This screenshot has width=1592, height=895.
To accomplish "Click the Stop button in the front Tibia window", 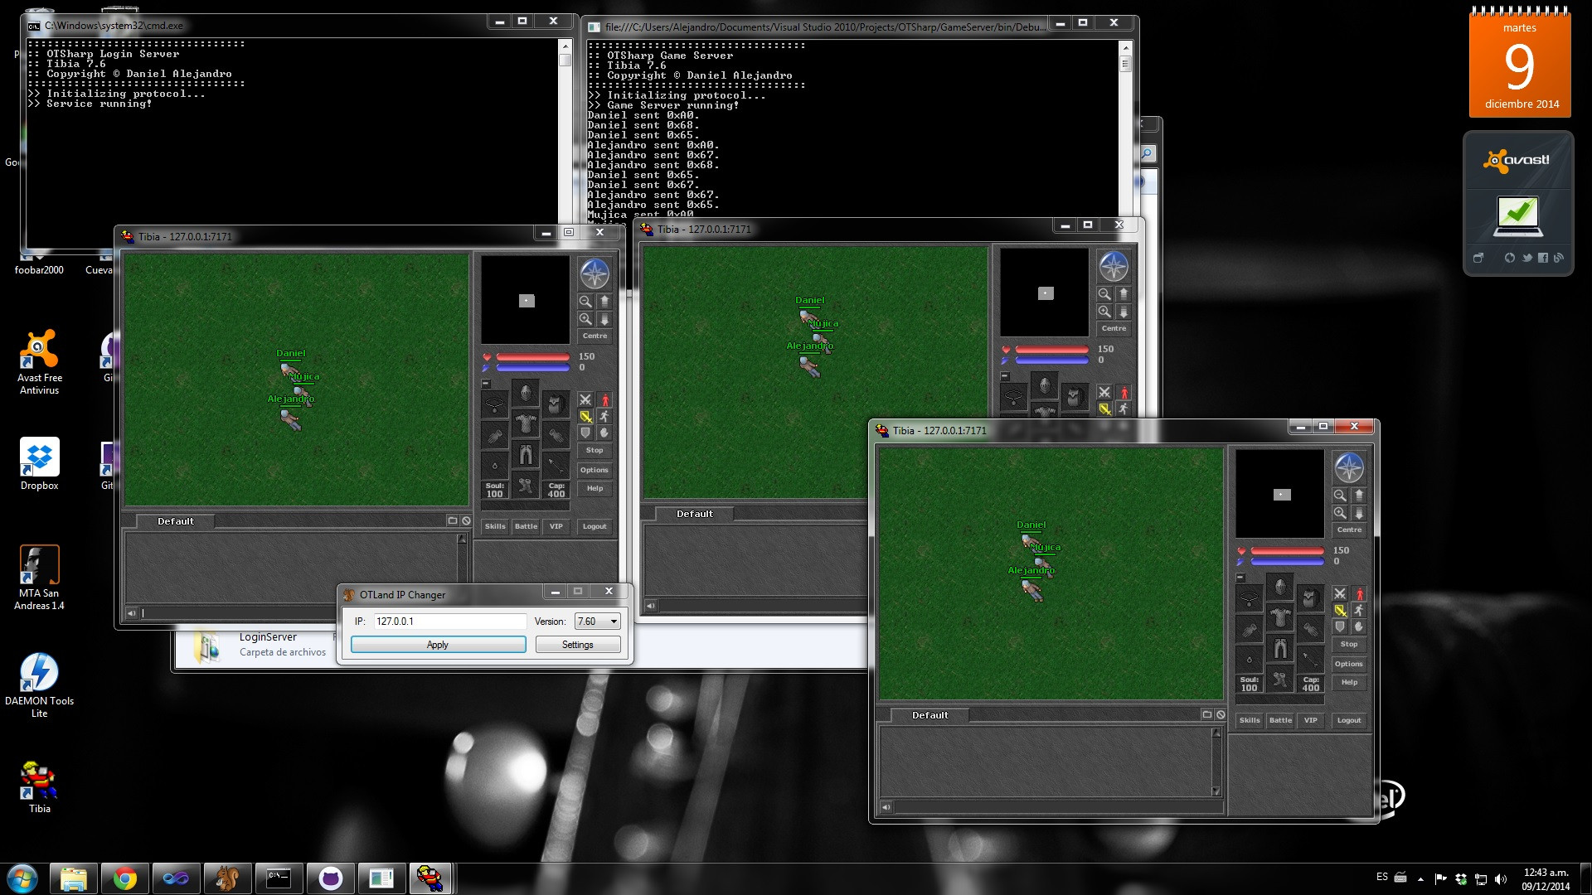I will tap(1349, 644).
